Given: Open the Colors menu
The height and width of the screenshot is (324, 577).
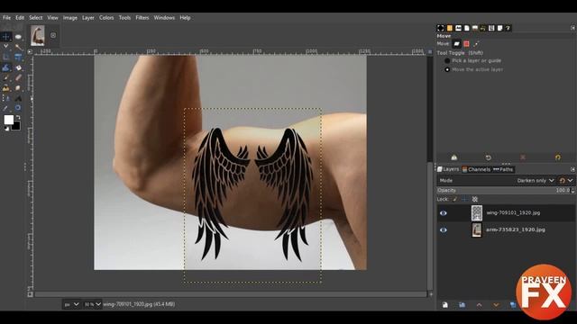Looking at the screenshot, I should (x=106, y=18).
